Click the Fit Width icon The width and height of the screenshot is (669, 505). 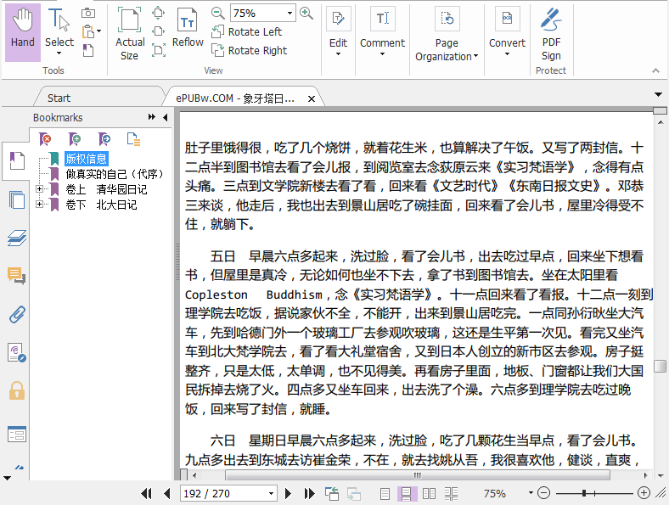(158, 31)
